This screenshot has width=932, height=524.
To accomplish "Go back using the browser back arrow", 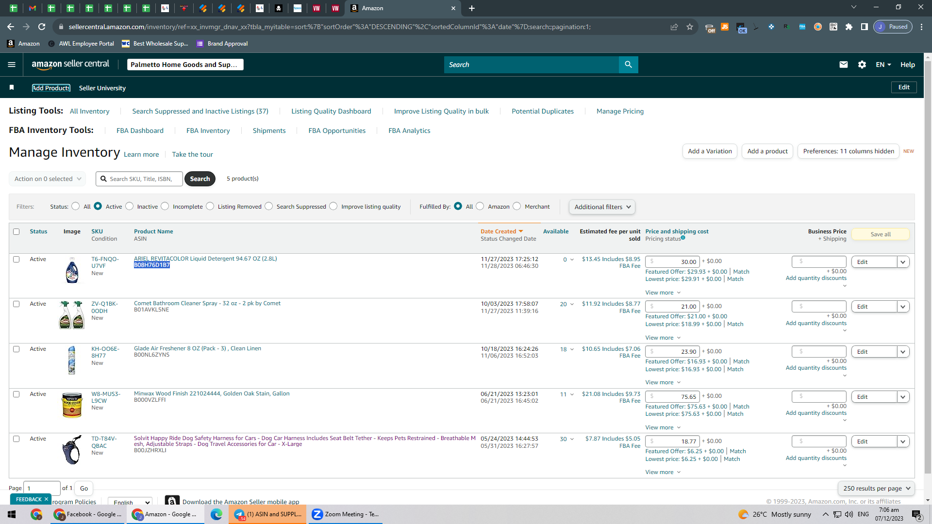I will pyautogui.click(x=11, y=27).
